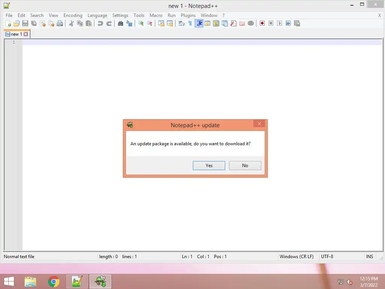This screenshot has width=385, height=289.
Task: Click the New file toolbar icon
Action: coord(8,23)
